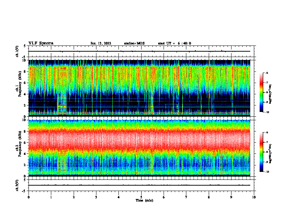Click time axis tick label "1"
This screenshot has height=221, width=286.
click(x=51, y=197)
